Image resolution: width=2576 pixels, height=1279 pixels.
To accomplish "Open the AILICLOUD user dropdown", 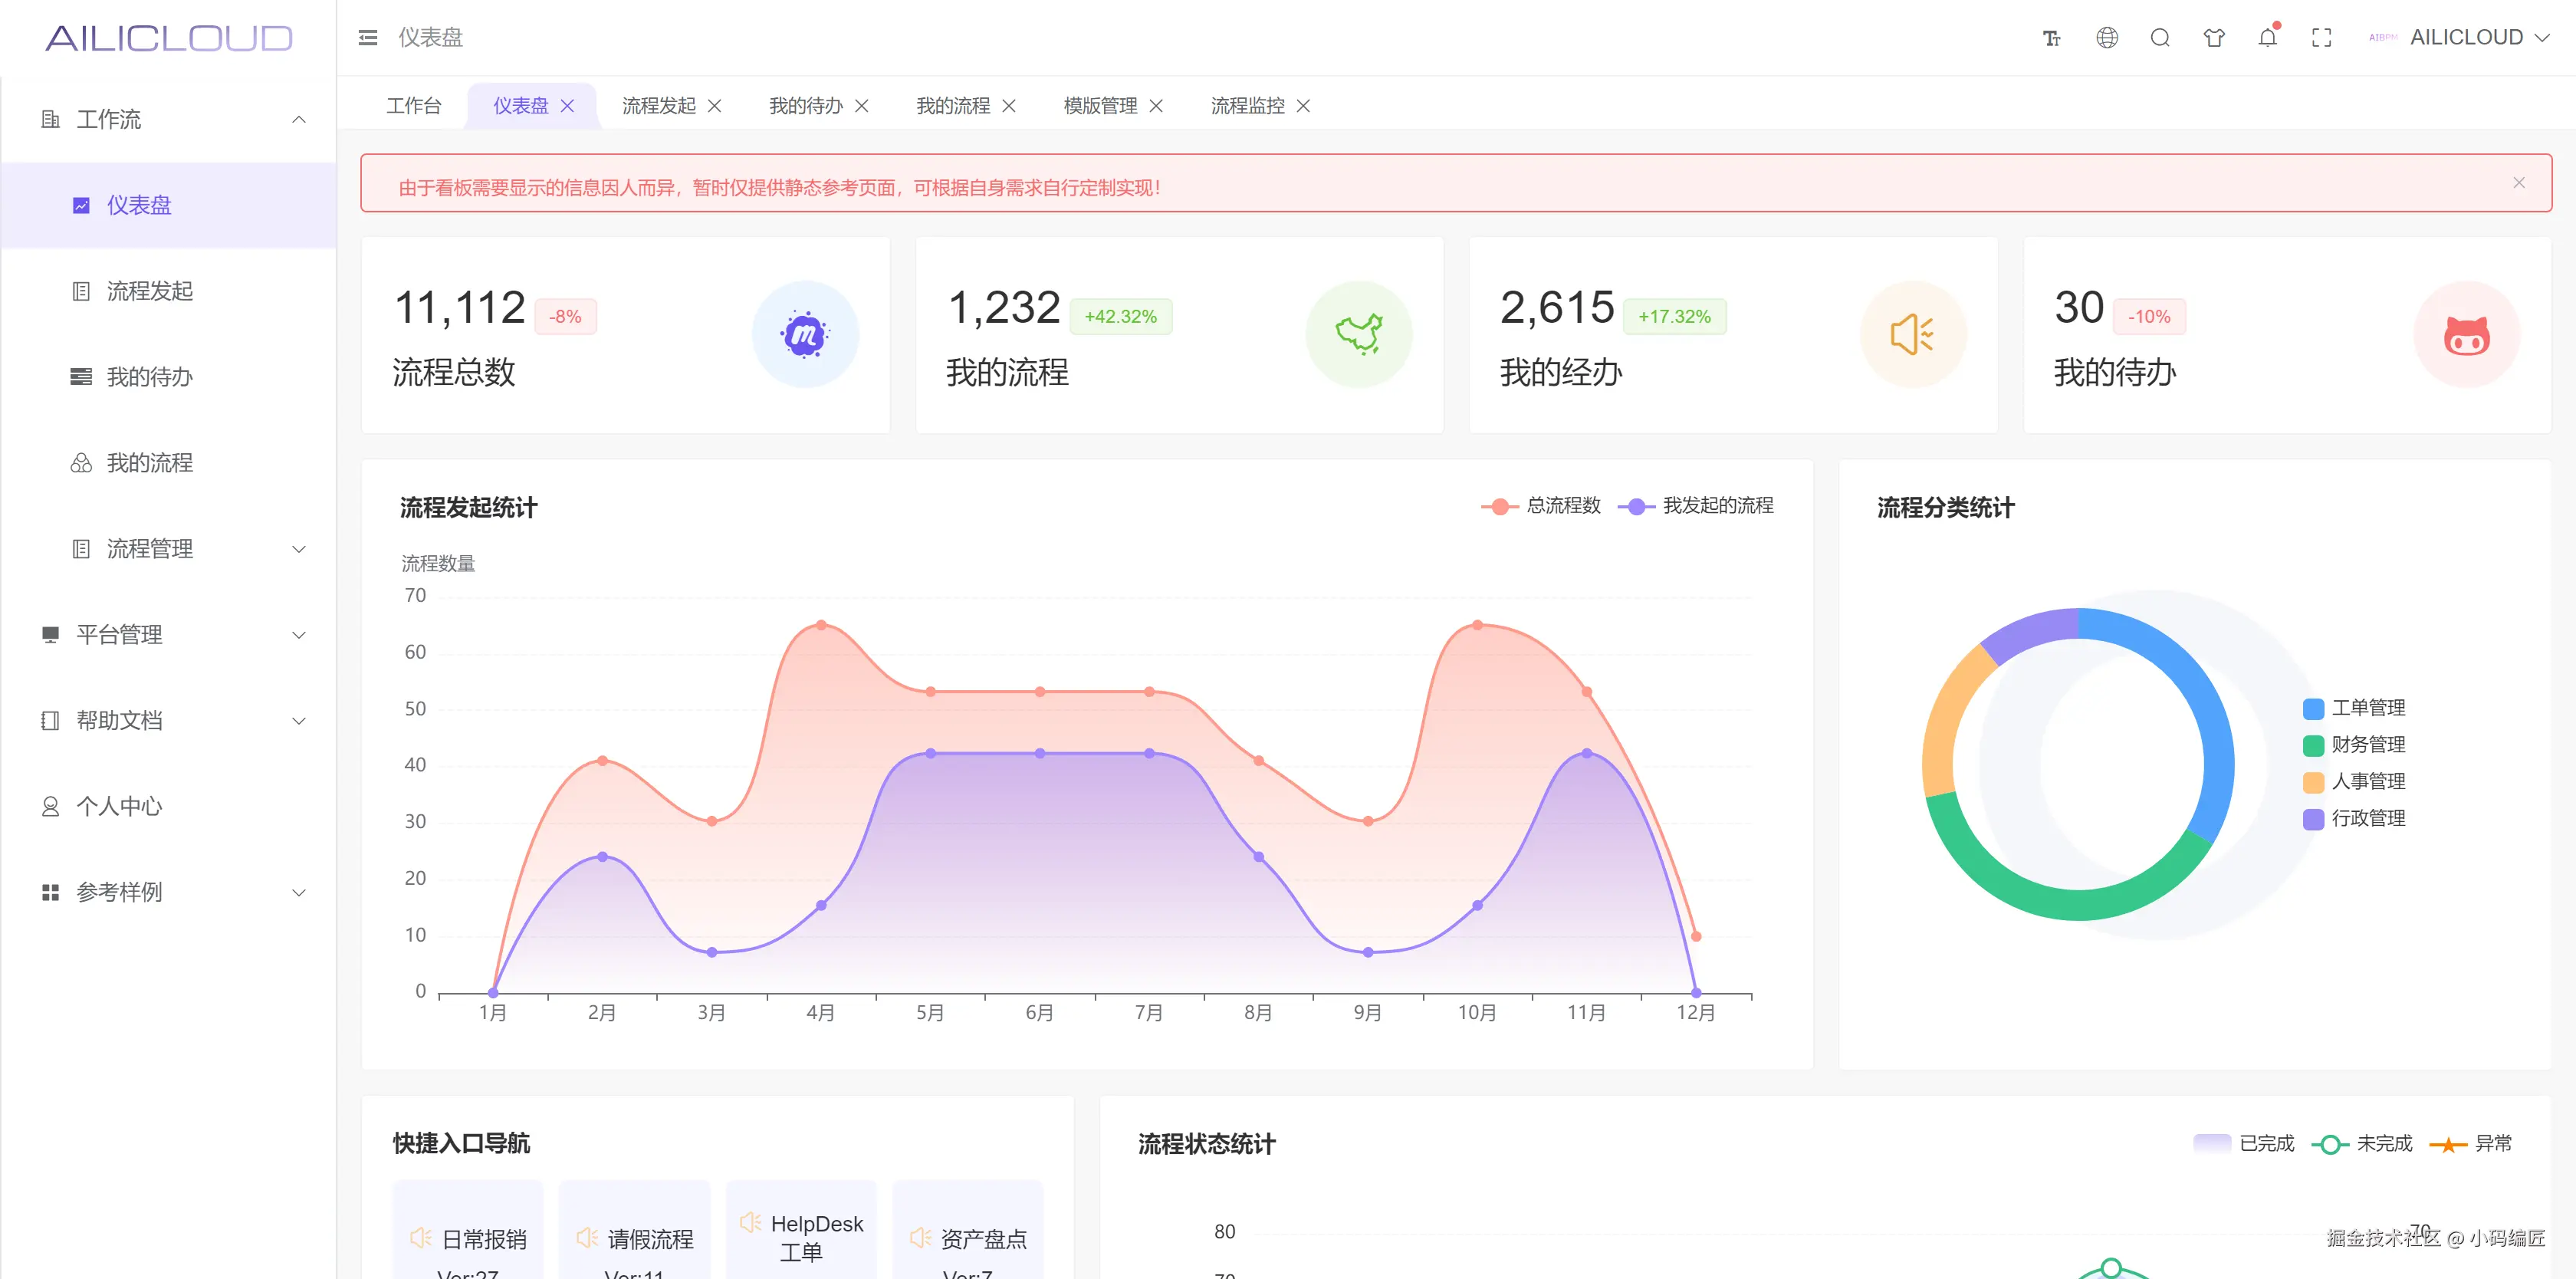I will (x=2466, y=38).
